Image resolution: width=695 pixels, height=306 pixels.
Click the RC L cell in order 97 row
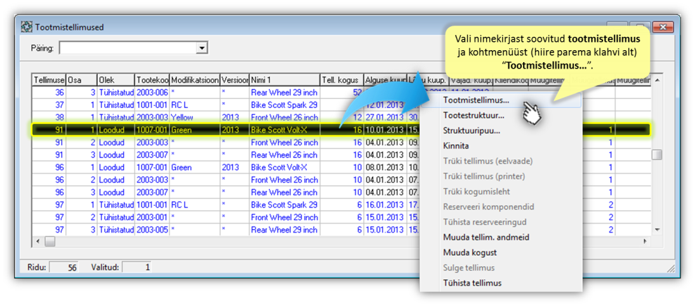click(195, 205)
